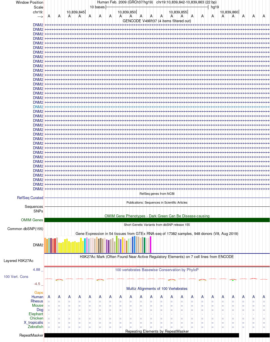Click the tall lime-green GTEx expression bar
270x342 pixels.
click(117, 244)
